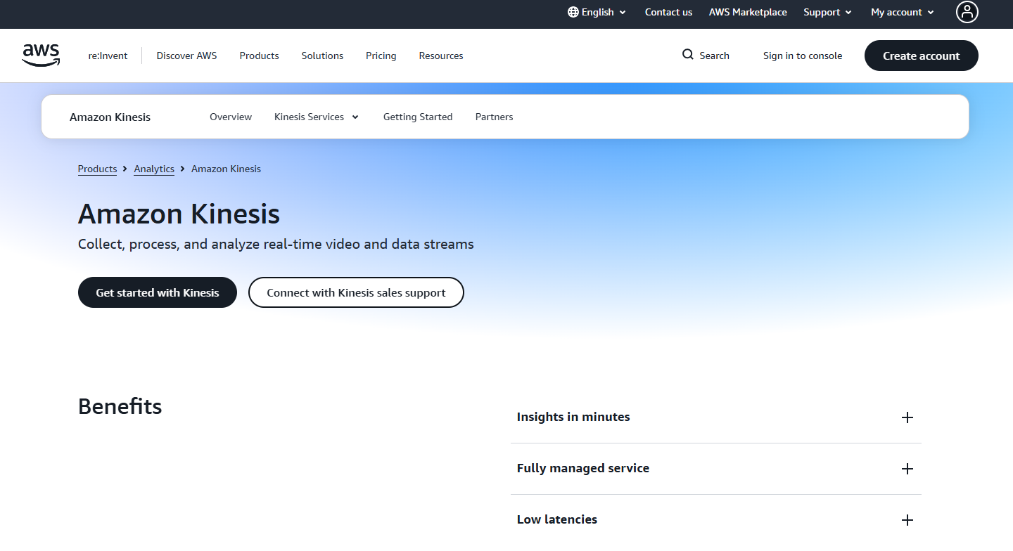Click the magnifying glass search icon

[x=688, y=55]
